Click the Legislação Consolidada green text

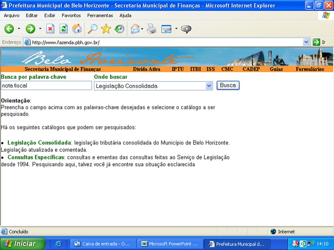coord(39,143)
